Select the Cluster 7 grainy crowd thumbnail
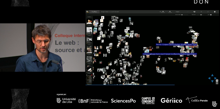This screenshot has width=220, height=109. pos(89,59)
